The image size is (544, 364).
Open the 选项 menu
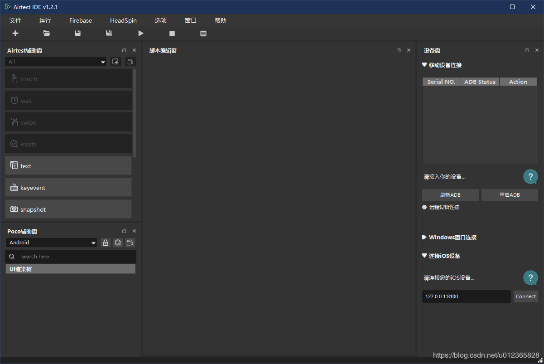(x=161, y=20)
